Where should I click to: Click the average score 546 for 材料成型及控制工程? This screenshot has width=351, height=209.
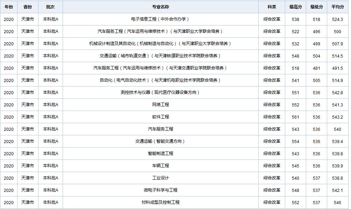(x=337, y=202)
